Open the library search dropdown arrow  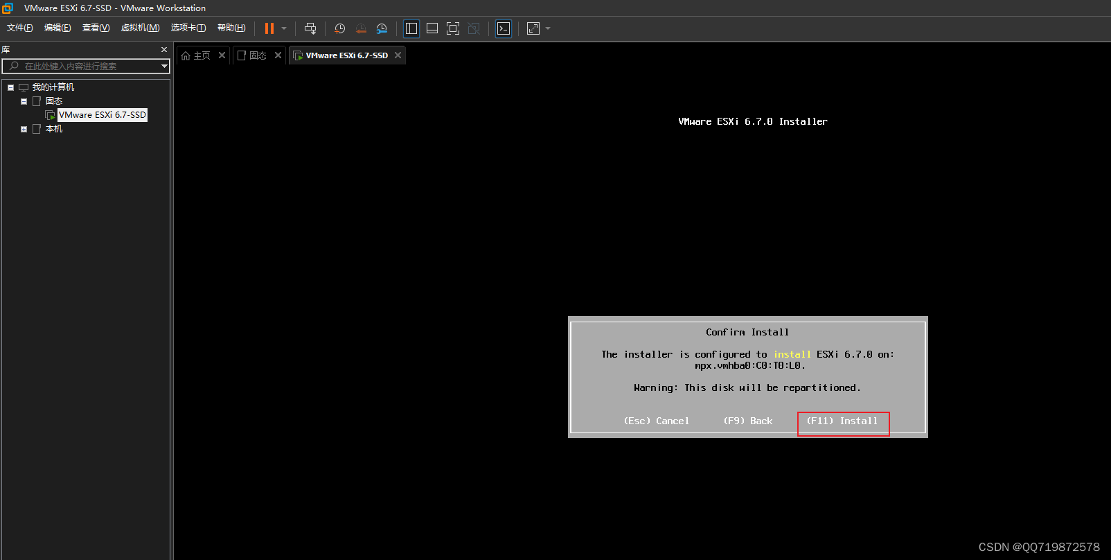[x=164, y=66]
